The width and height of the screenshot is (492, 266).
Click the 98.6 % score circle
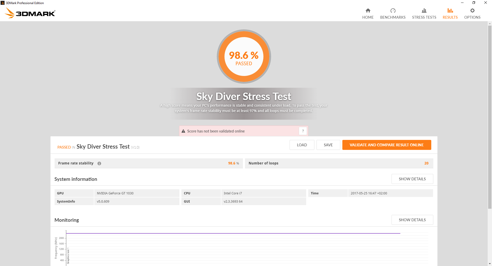coord(244,57)
